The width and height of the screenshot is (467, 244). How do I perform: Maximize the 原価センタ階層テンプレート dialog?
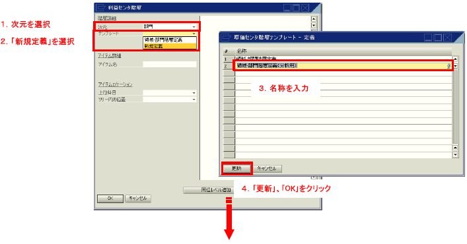click(x=438, y=38)
